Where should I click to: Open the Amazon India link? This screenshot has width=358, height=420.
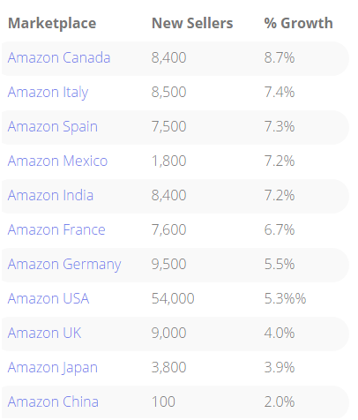(50, 196)
